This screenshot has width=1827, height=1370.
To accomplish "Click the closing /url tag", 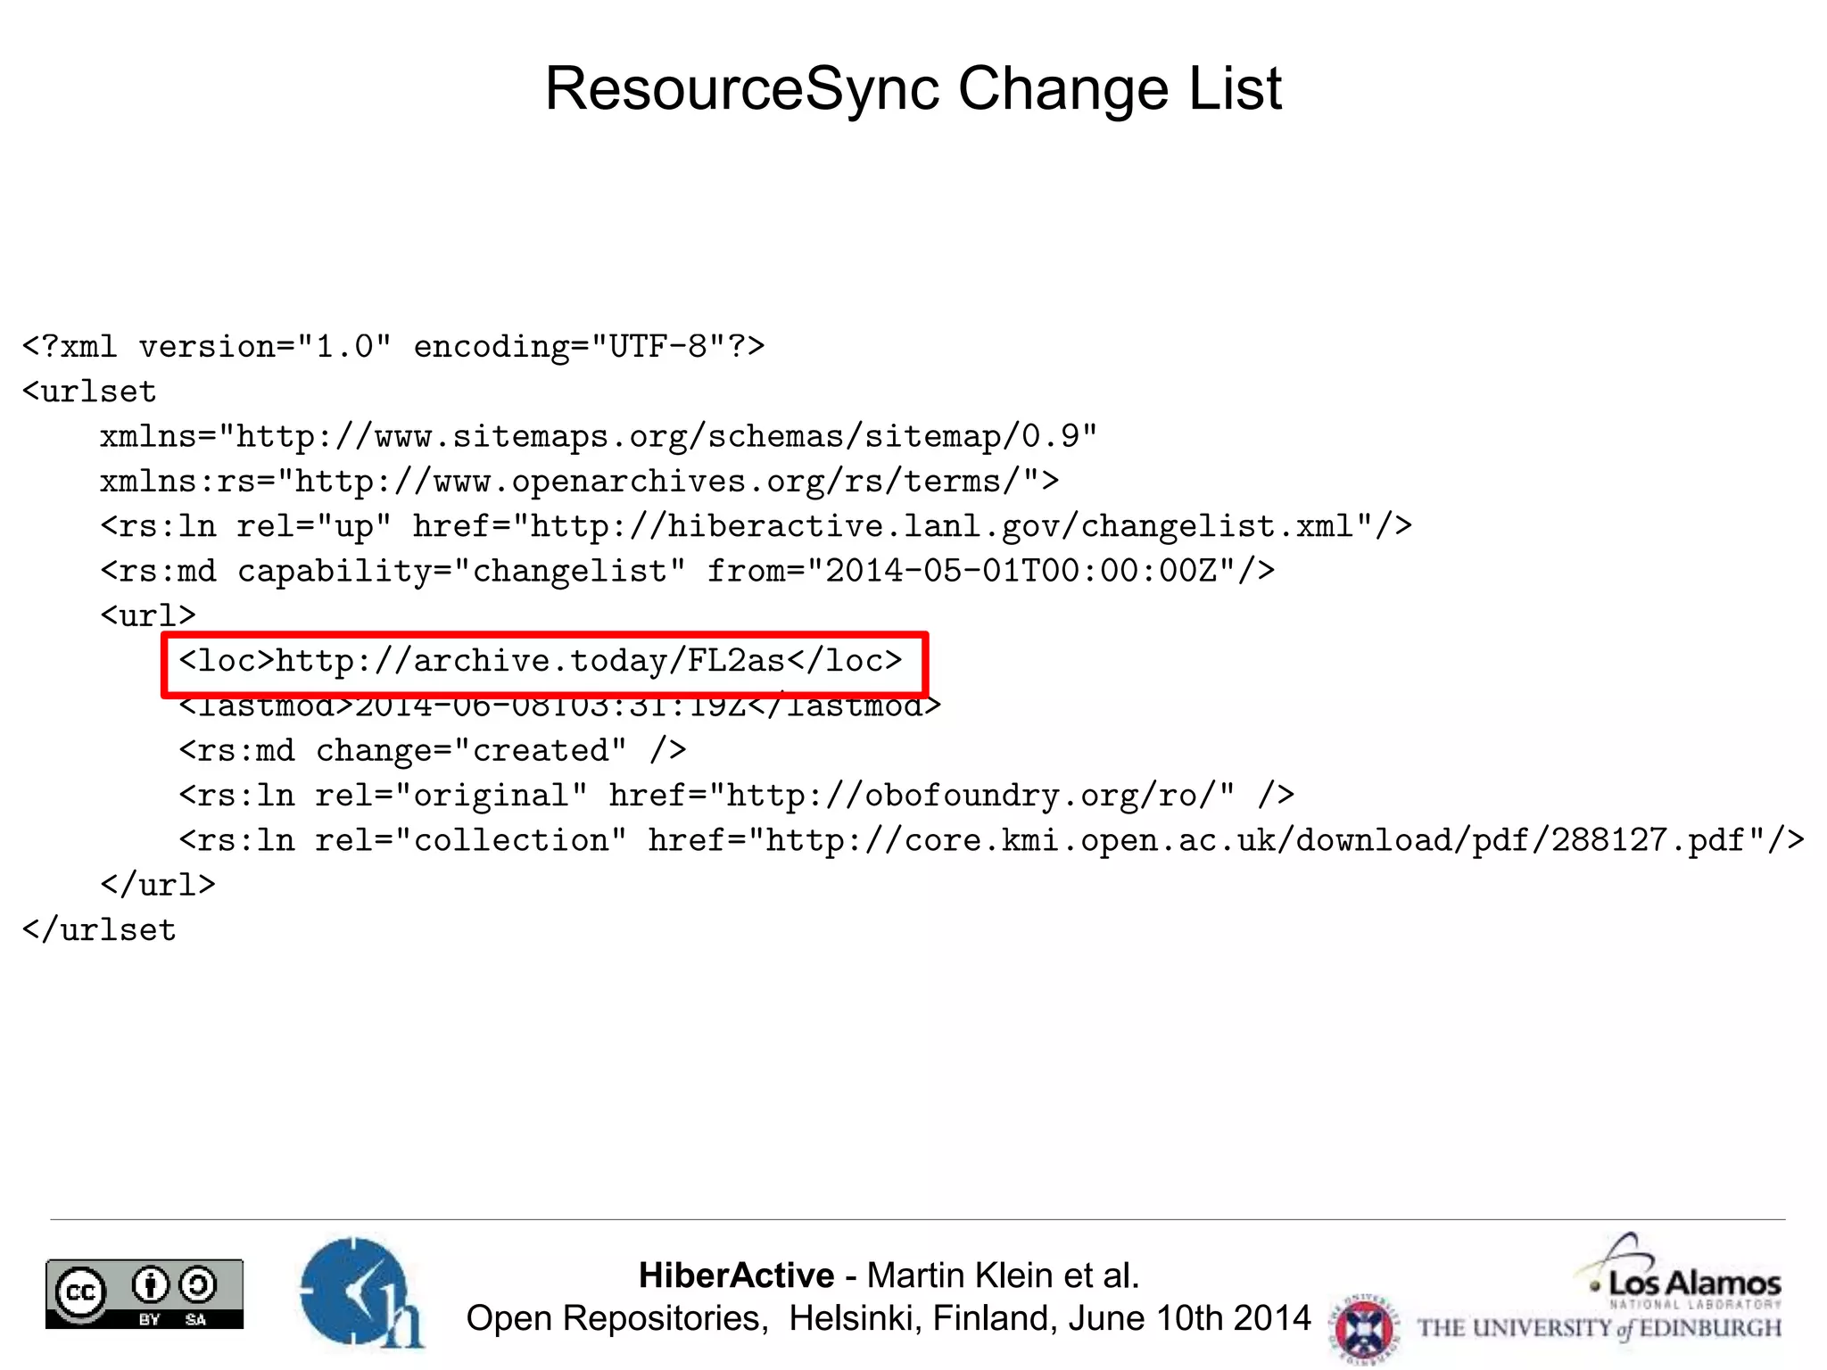I will coord(157,885).
